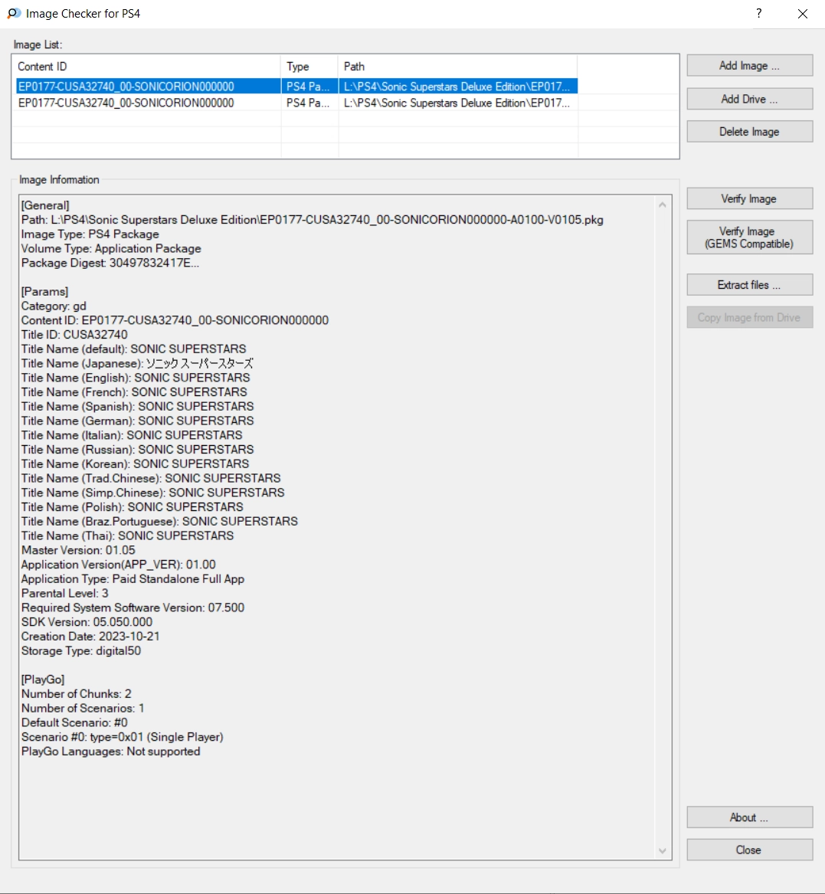
Task: Click the Path column header
Action: point(457,67)
